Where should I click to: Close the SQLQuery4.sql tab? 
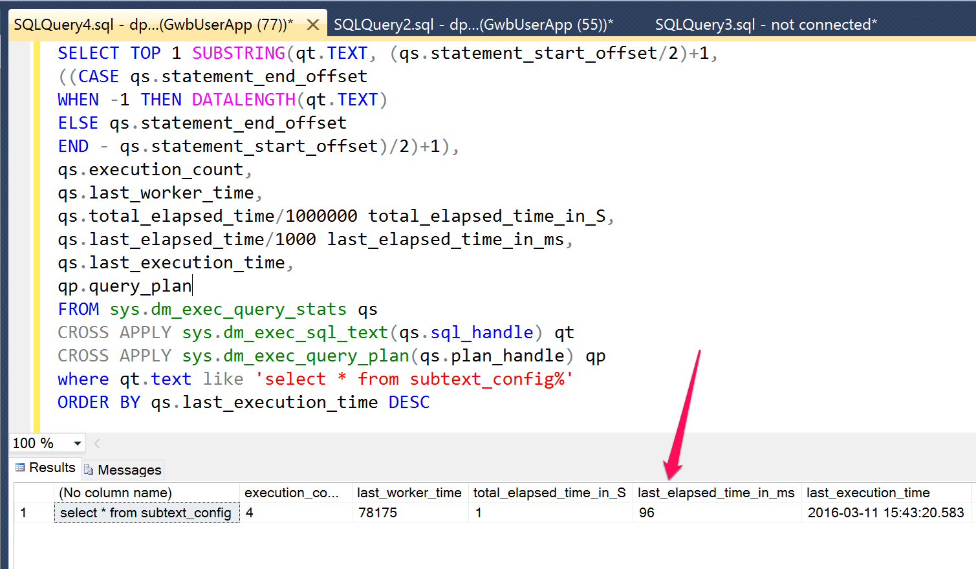coord(312,25)
